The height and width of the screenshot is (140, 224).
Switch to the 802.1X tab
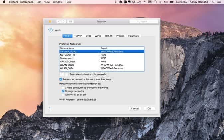pos(109,36)
